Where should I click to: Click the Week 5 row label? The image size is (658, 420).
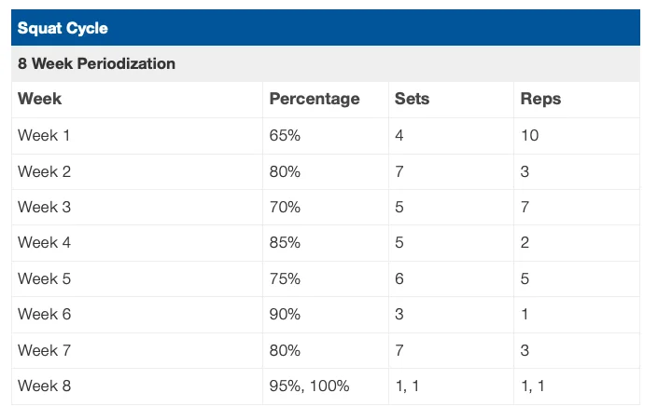click(44, 278)
